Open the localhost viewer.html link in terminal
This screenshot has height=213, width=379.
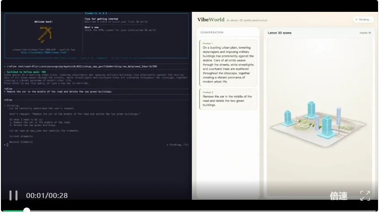tap(43, 52)
